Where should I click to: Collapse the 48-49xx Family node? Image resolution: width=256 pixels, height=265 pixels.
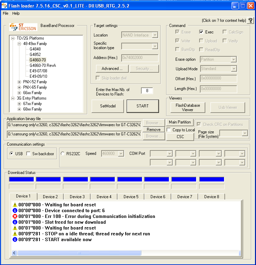19,44
